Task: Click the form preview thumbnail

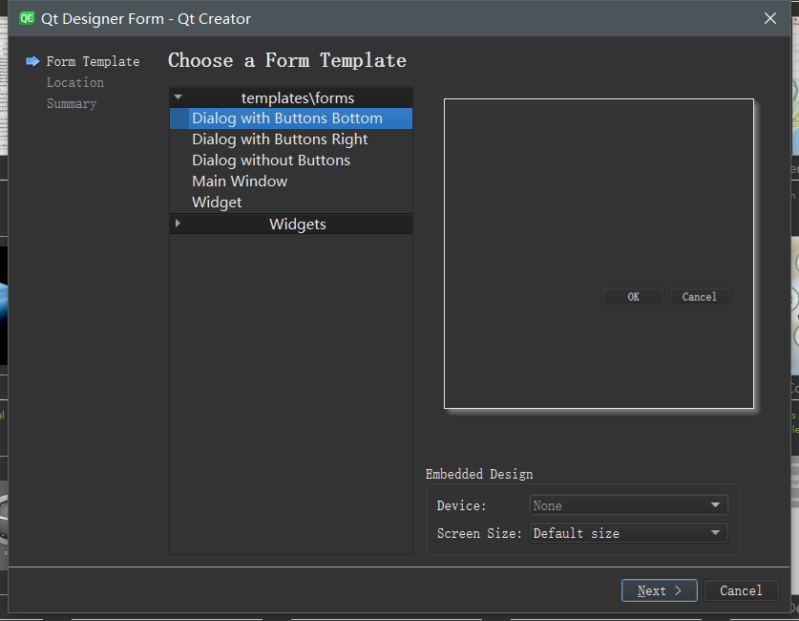Action: (x=599, y=253)
